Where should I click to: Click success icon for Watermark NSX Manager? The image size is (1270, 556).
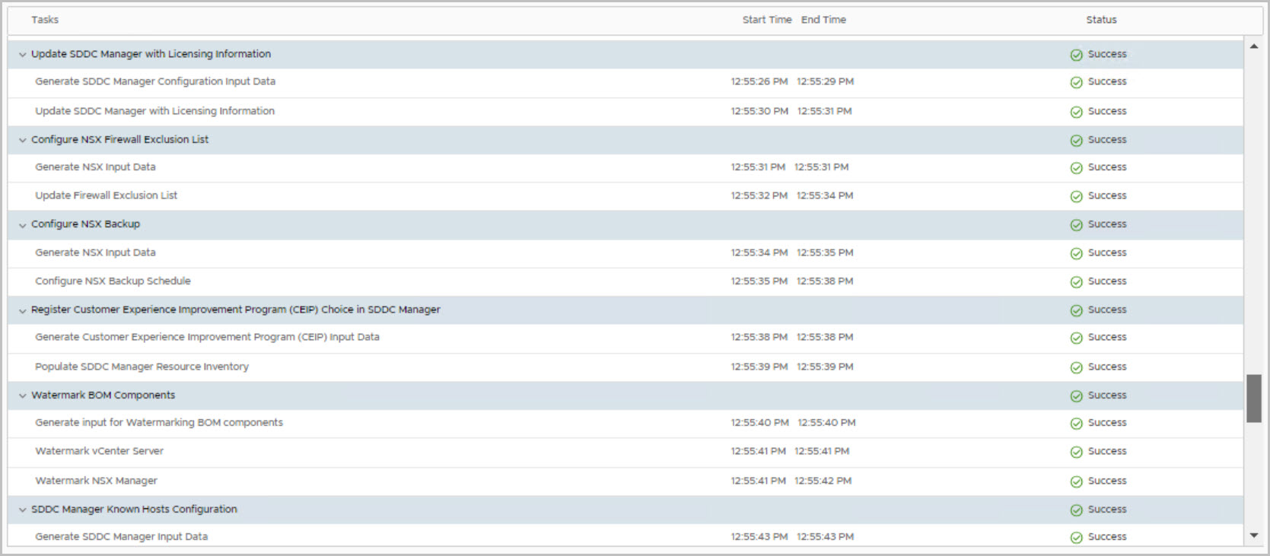pyautogui.click(x=1076, y=481)
